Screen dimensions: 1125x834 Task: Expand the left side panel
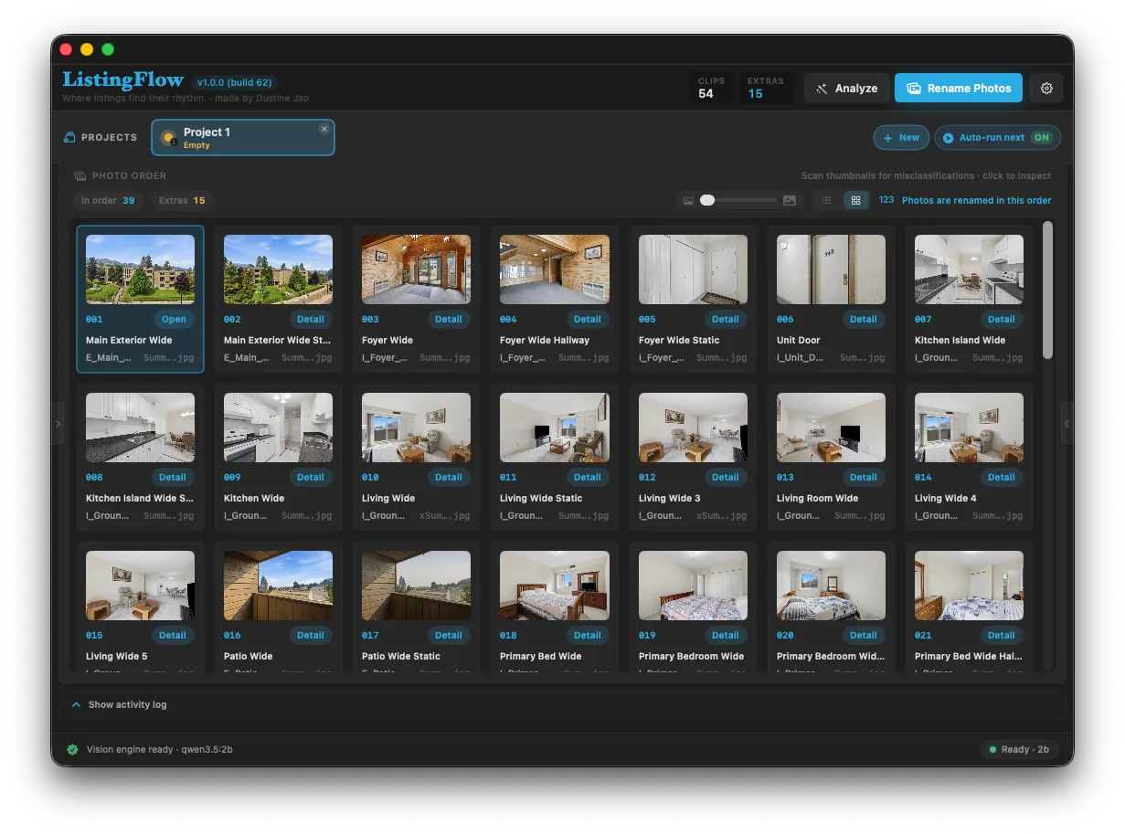pos(58,424)
